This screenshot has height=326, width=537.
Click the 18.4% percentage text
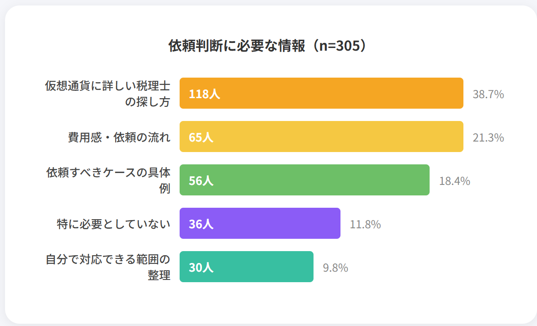click(x=454, y=181)
